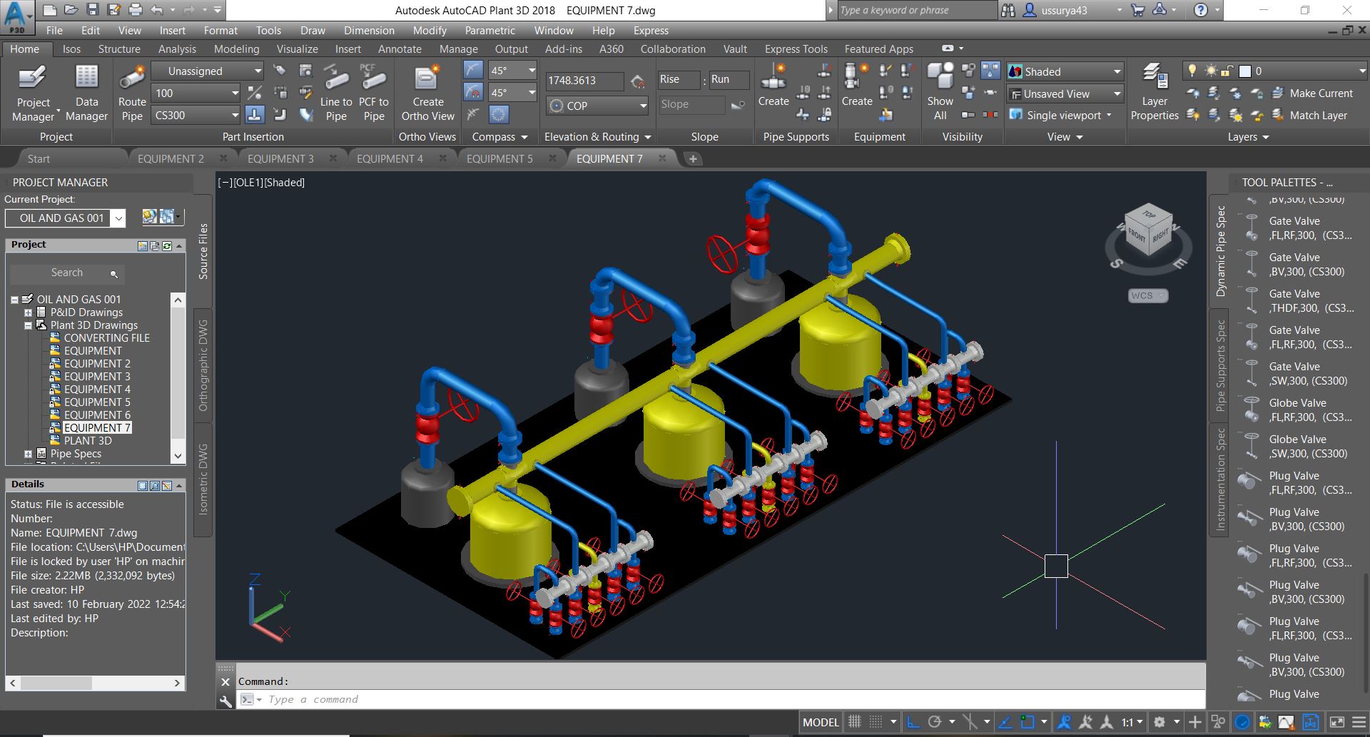
Task: Toggle the light bulb layer on/off icon
Action: point(1191,71)
